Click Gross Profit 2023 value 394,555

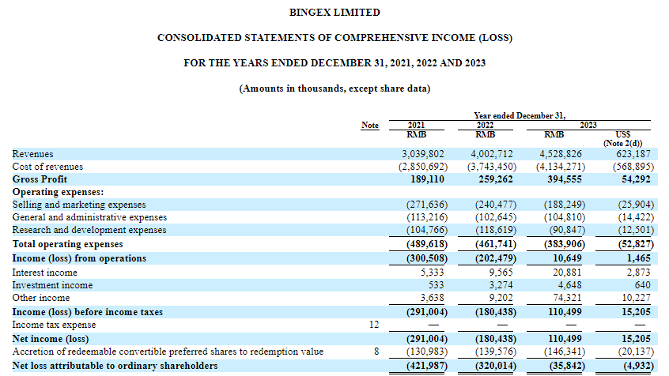565,179
